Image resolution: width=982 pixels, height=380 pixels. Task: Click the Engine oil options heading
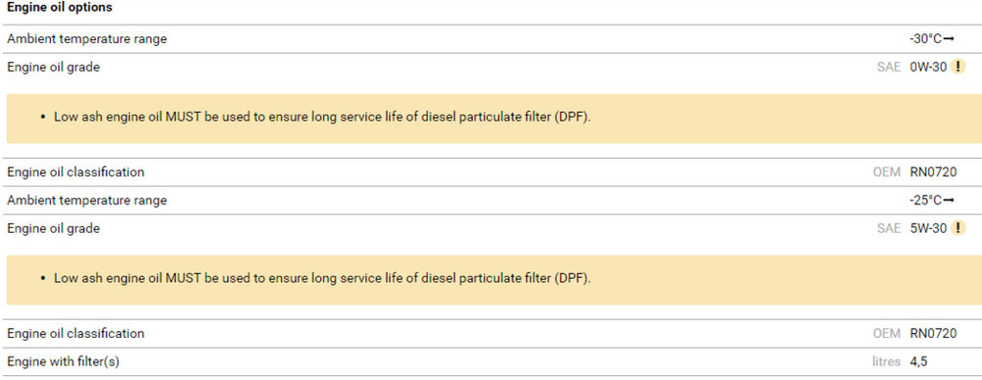pyautogui.click(x=60, y=8)
